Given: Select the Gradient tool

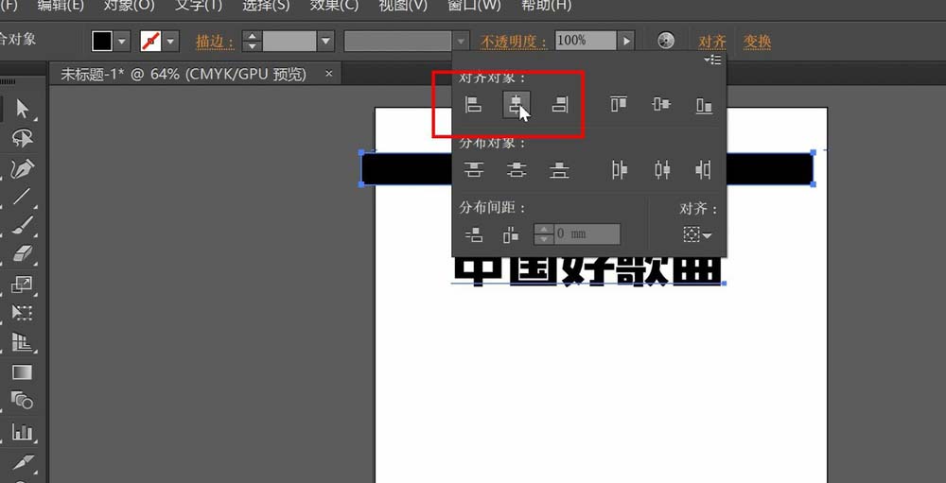Looking at the screenshot, I should [23, 371].
